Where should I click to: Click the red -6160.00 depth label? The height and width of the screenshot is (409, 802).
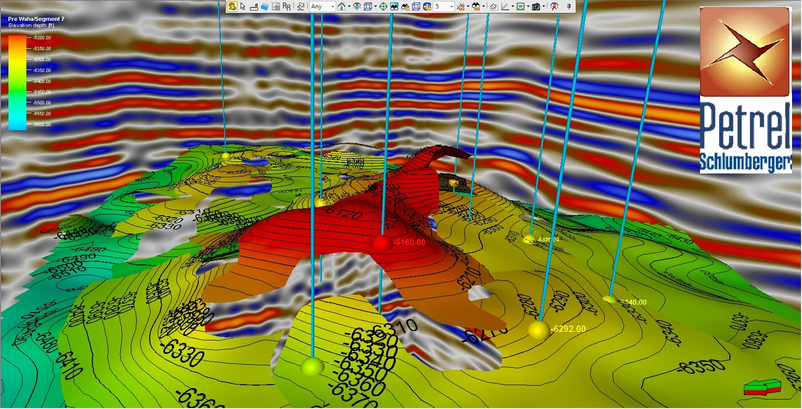[x=409, y=243]
